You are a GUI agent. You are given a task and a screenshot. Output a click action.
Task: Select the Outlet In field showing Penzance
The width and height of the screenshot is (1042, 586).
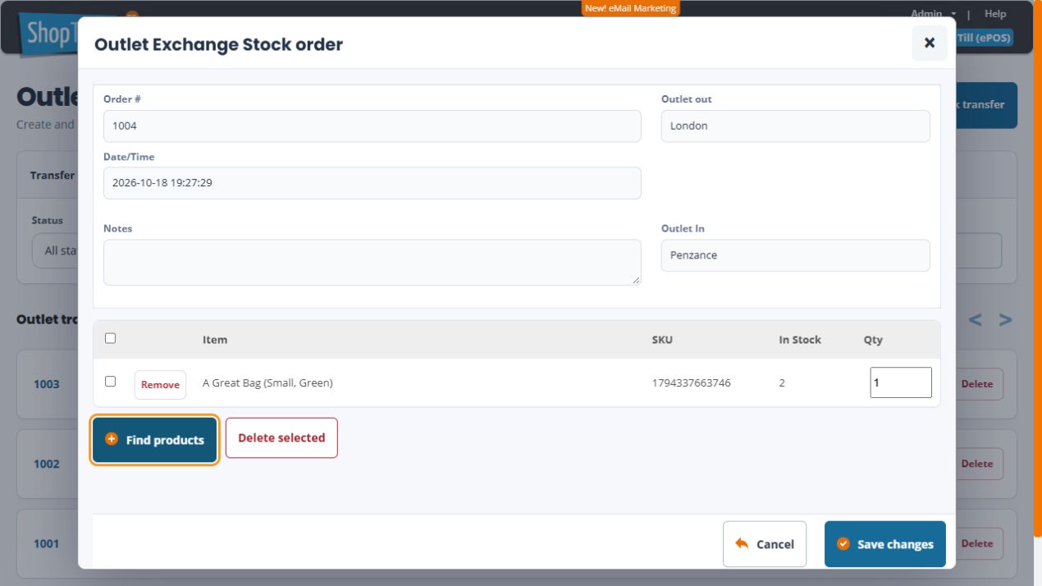click(x=796, y=255)
